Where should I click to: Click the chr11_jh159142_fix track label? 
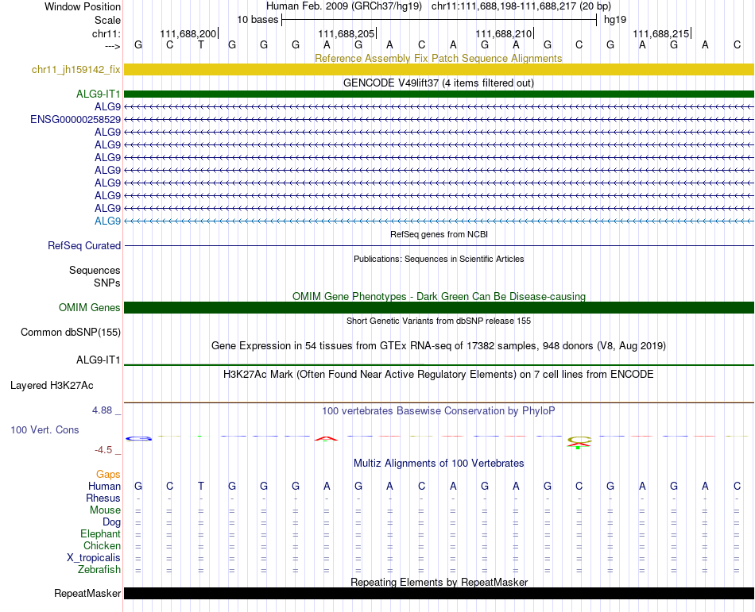(75, 70)
